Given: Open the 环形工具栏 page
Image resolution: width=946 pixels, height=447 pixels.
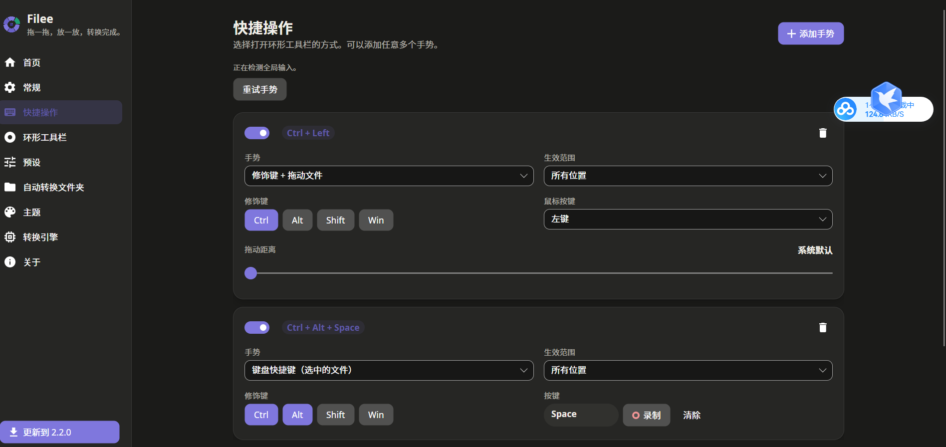Looking at the screenshot, I should click(x=61, y=137).
